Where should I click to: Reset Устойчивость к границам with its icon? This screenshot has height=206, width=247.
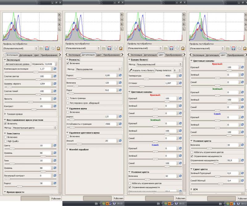120,124
